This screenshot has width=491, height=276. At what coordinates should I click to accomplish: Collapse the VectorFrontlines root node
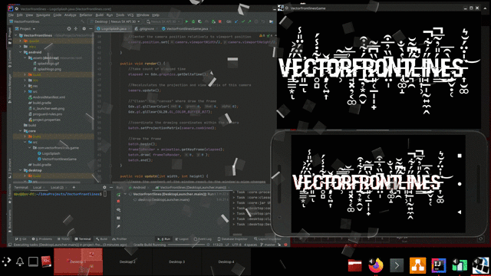click(x=15, y=35)
